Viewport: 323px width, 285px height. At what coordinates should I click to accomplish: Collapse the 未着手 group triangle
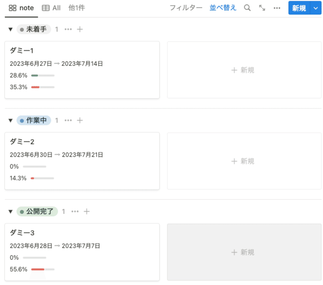click(x=10, y=29)
